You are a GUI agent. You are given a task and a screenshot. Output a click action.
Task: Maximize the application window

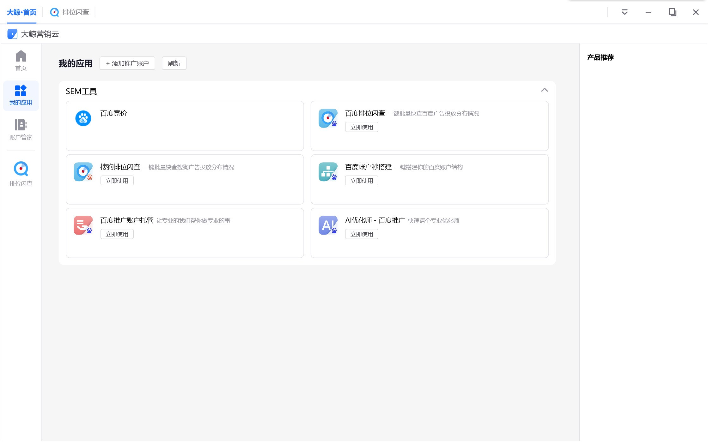click(672, 12)
